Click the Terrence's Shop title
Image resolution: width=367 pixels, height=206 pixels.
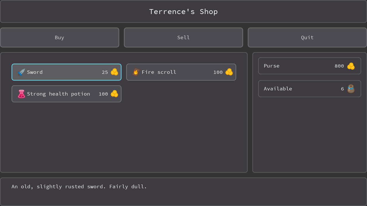tap(183, 12)
